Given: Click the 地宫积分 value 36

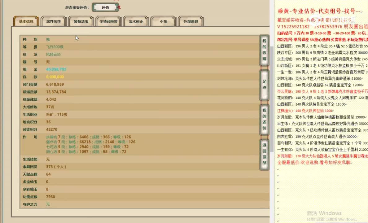Looking at the screenshot, I should 48,122.
